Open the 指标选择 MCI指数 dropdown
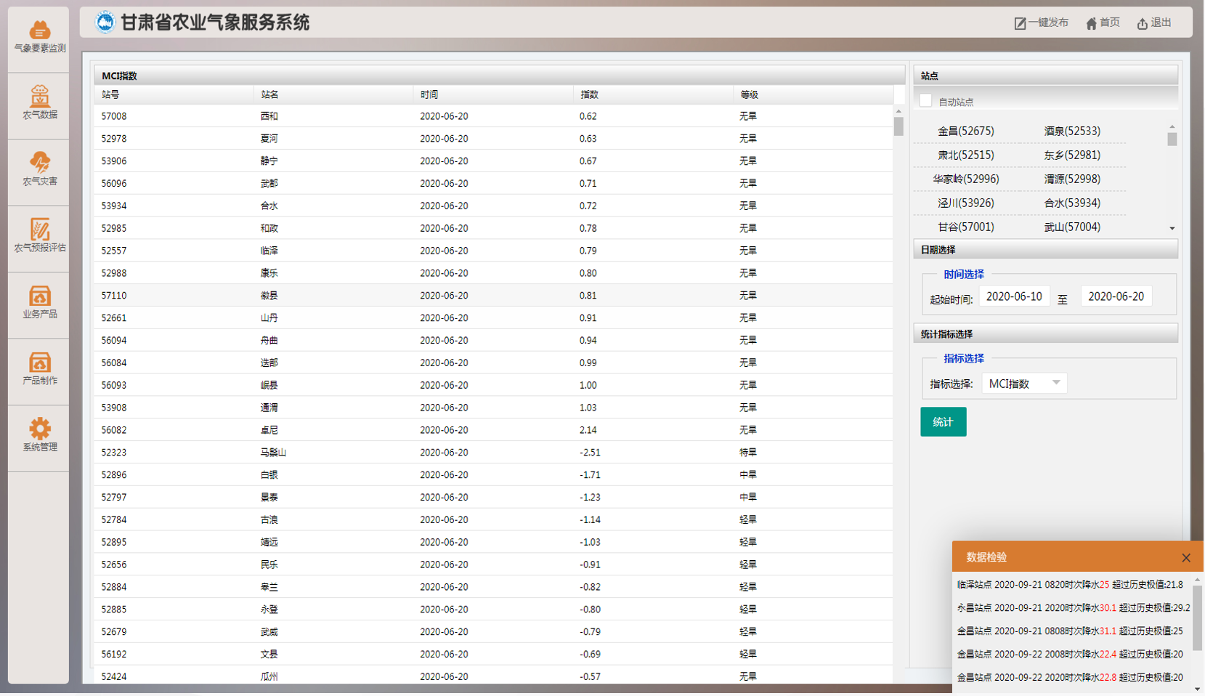Viewport: 1205px width, 696px height. (x=1024, y=384)
